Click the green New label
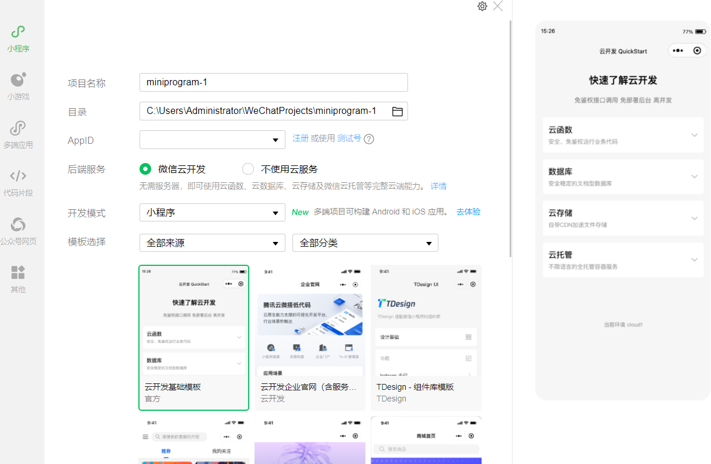The height and width of the screenshot is (464, 711). pyautogui.click(x=300, y=212)
